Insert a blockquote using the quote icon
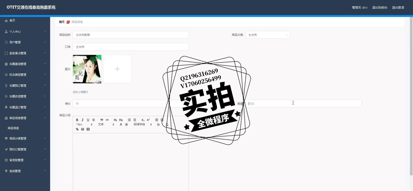Screen dimensions: 413x191 tap(102, 120)
